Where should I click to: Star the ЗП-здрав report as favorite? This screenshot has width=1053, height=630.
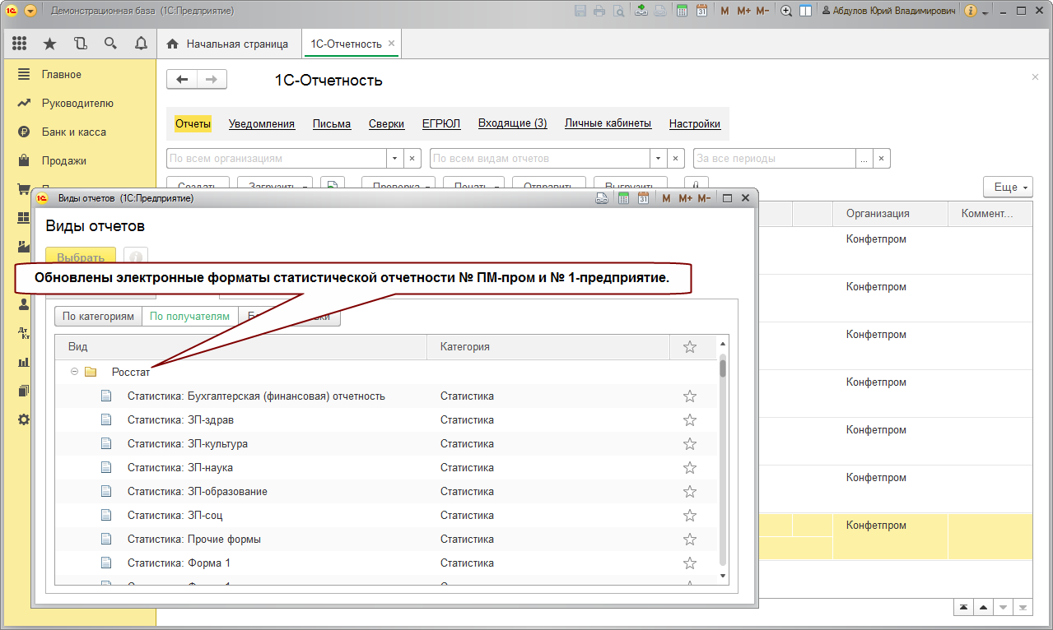pyautogui.click(x=690, y=420)
